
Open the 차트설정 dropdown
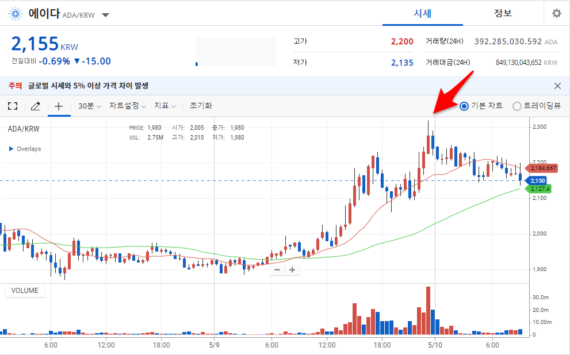pyautogui.click(x=128, y=106)
